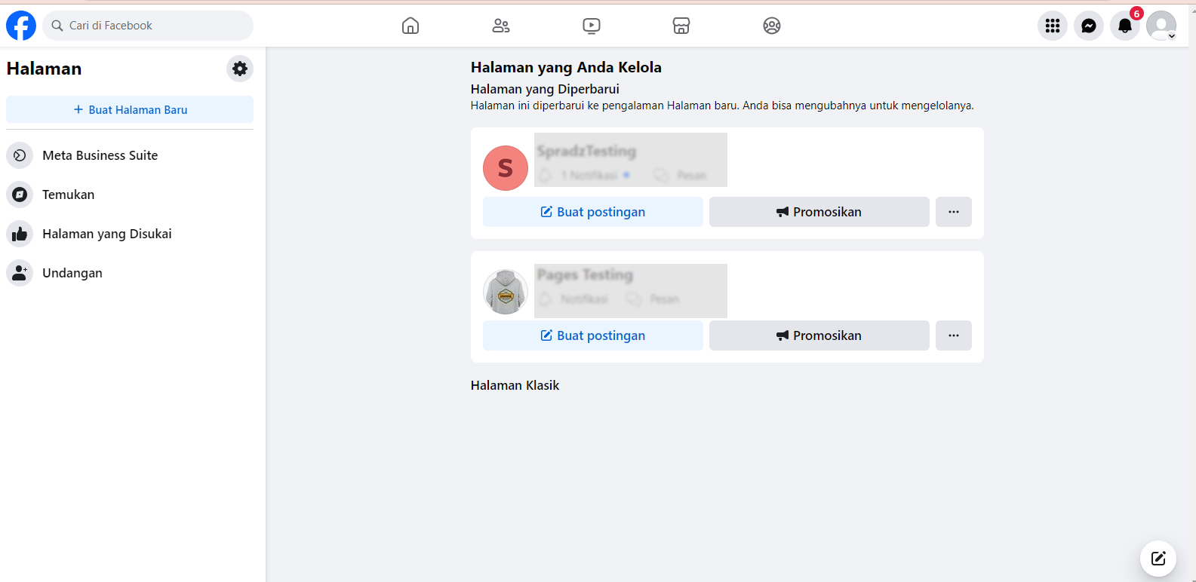This screenshot has height=582, width=1196.
Task: Select Halaman yang Disukai in sidebar
Action: click(106, 234)
